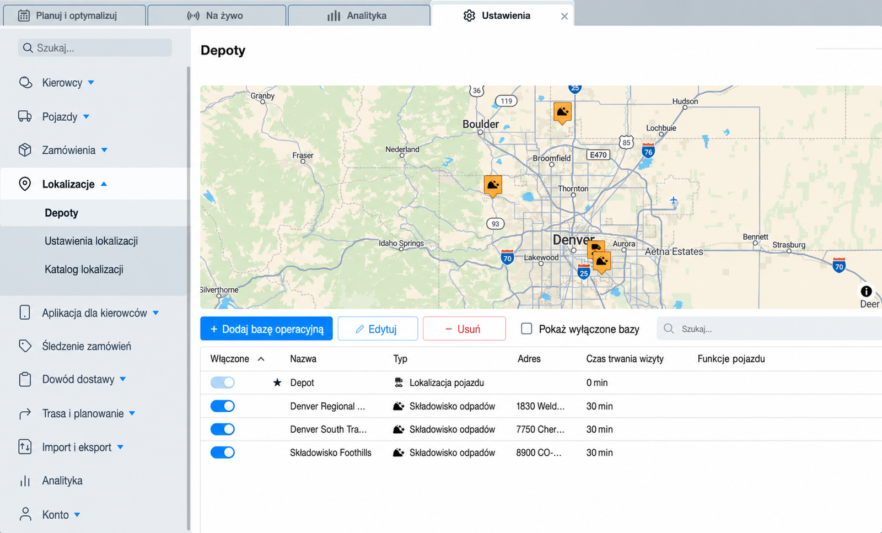Click the gear icon on Ustawienia tab

point(469,15)
